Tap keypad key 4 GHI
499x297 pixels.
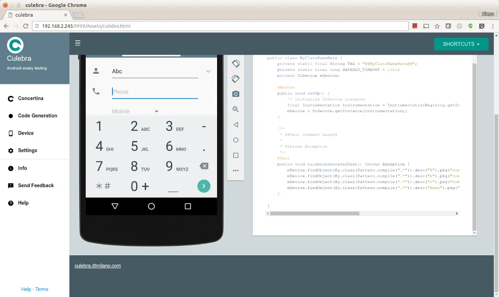104,146
